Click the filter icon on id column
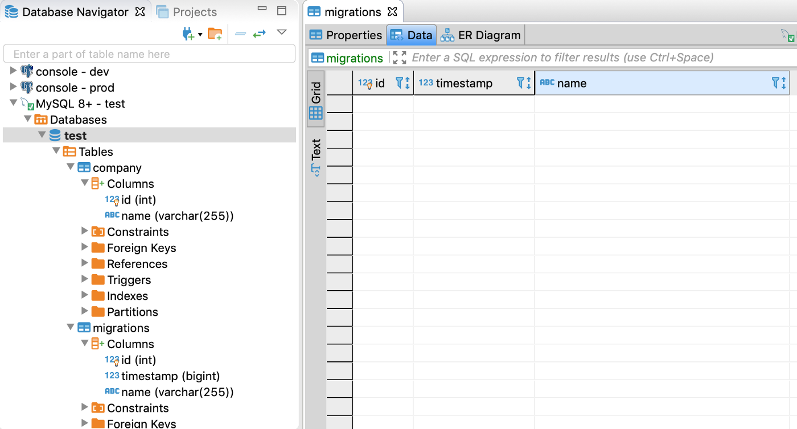This screenshot has height=429, width=797. click(x=400, y=83)
